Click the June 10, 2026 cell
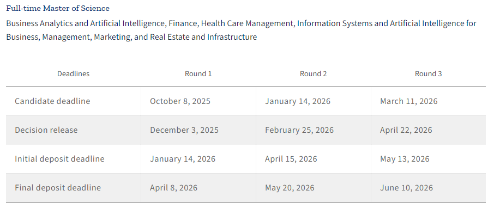 (406, 188)
